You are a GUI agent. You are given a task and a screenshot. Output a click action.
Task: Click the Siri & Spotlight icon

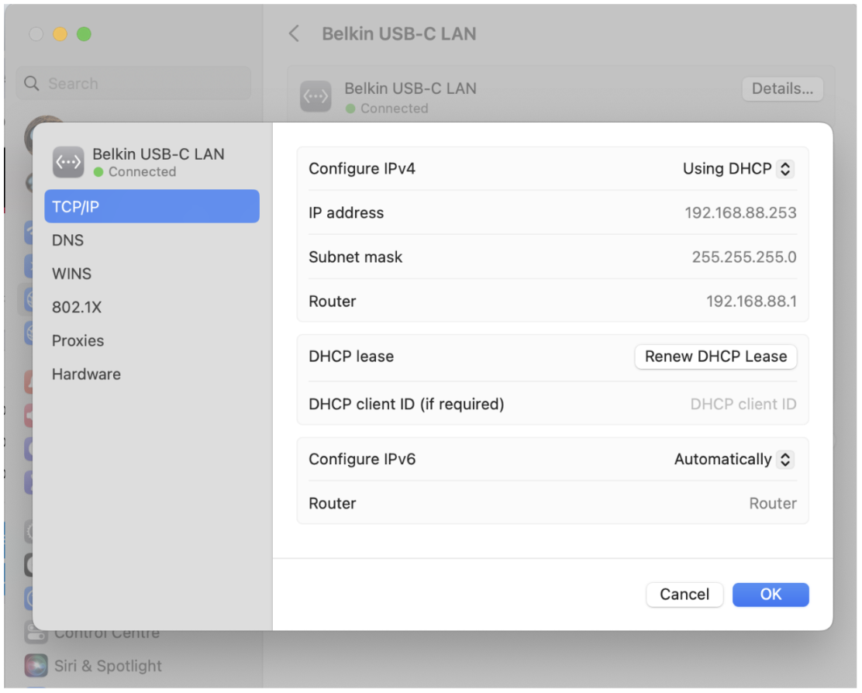(x=36, y=666)
